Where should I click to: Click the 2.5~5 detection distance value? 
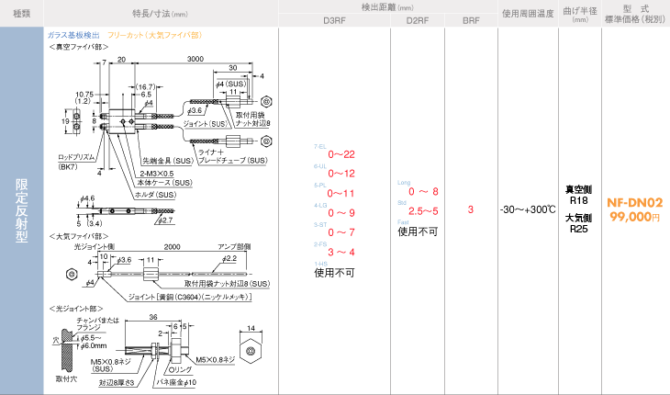(x=417, y=210)
